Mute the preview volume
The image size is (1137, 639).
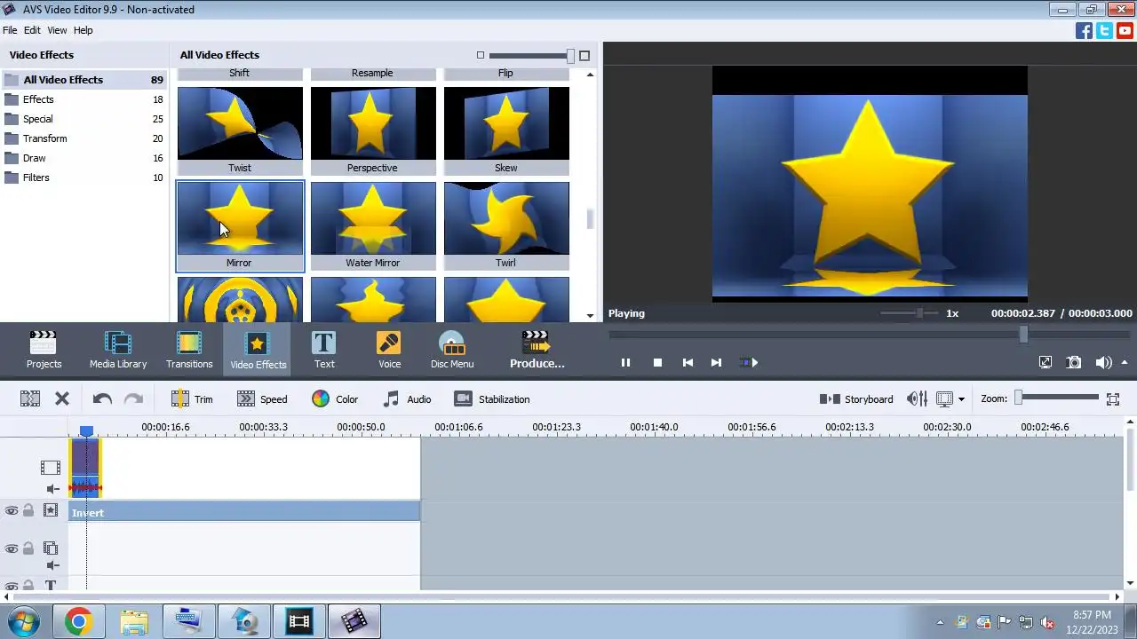[x=1103, y=362]
